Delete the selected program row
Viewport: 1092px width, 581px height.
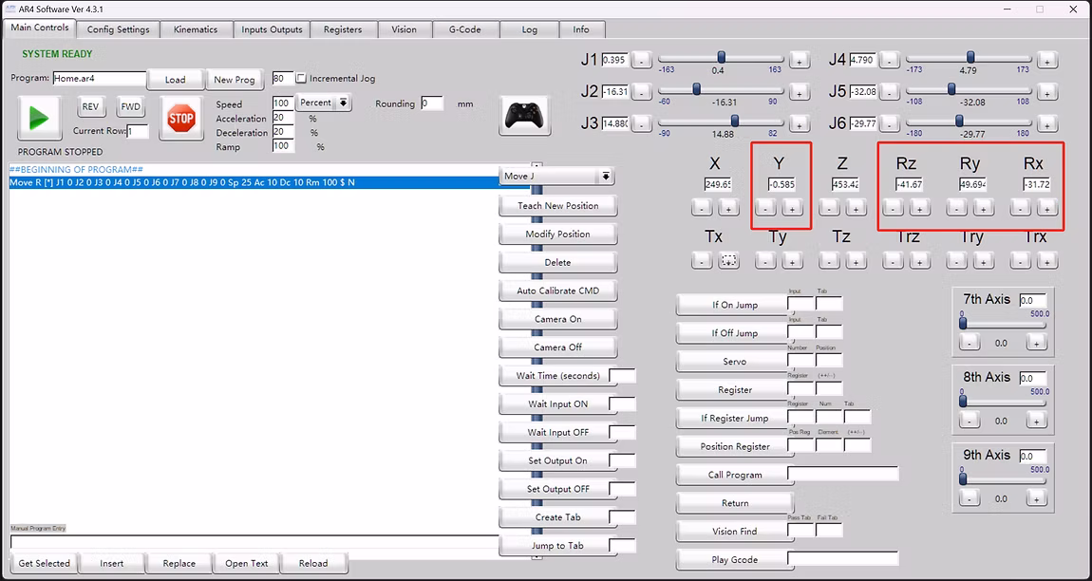(x=557, y=263)
